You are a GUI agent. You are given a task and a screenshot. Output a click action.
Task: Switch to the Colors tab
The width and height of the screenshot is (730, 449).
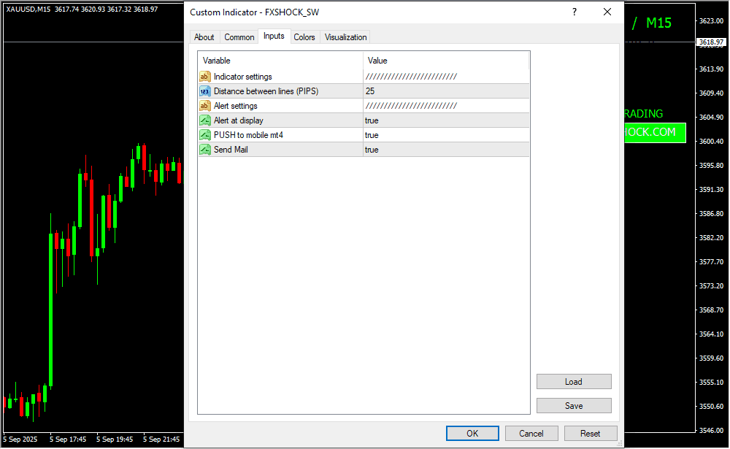(304, 37)
